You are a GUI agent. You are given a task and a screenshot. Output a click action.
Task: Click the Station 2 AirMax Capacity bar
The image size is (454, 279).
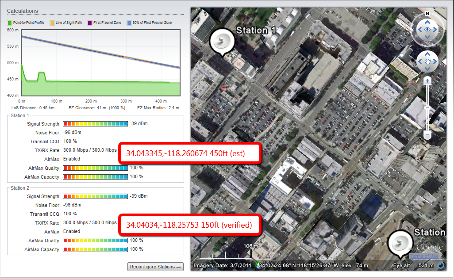95,249
